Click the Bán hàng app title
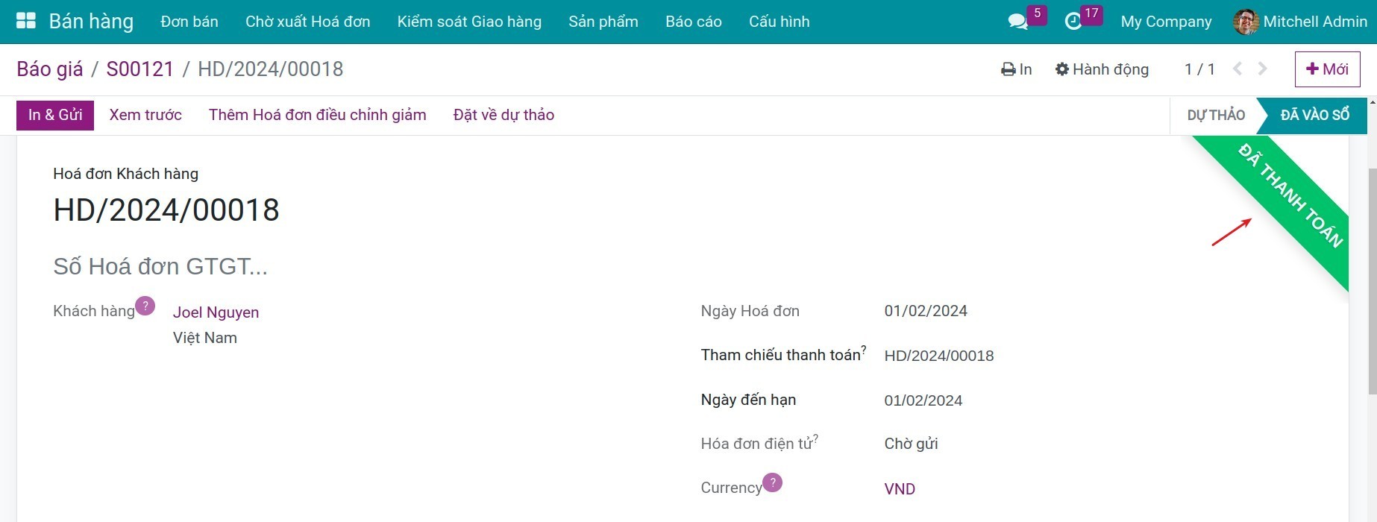1377x522 pixels. pos(91,22)
